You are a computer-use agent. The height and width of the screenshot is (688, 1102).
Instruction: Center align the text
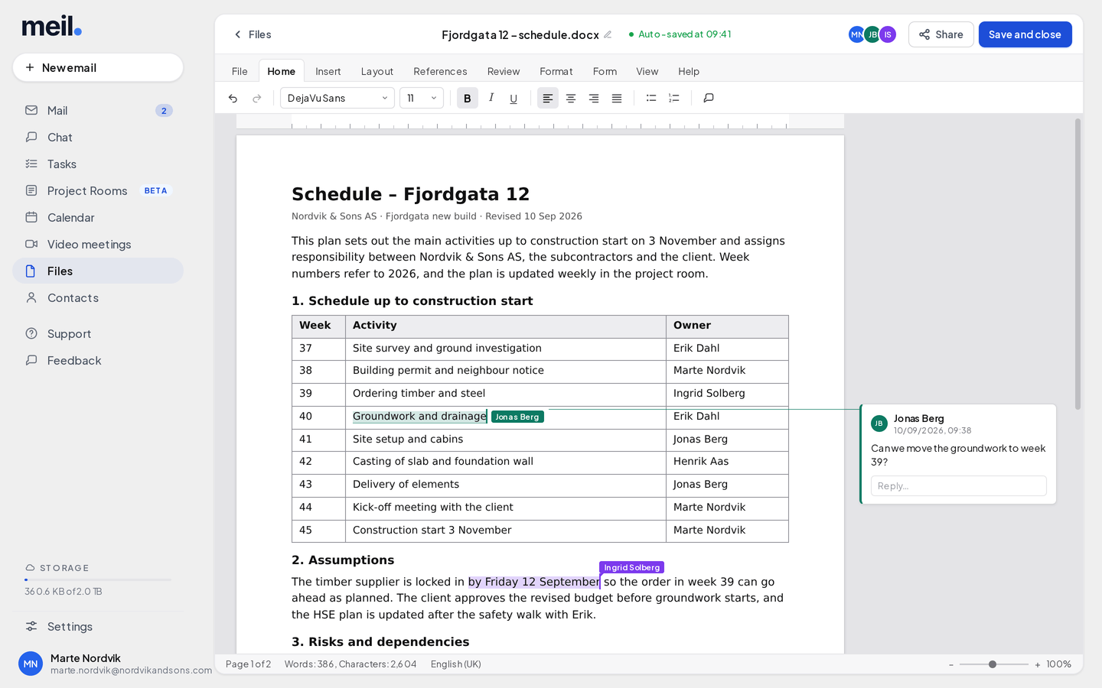[571, 98]
